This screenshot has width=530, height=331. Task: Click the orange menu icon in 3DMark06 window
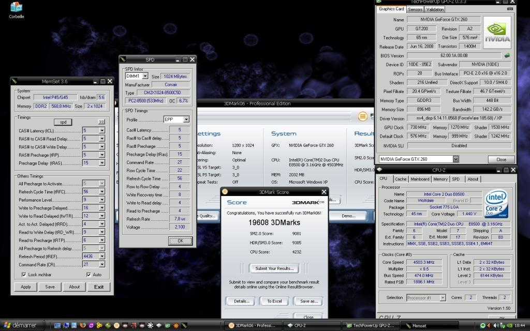pos(362,116)
